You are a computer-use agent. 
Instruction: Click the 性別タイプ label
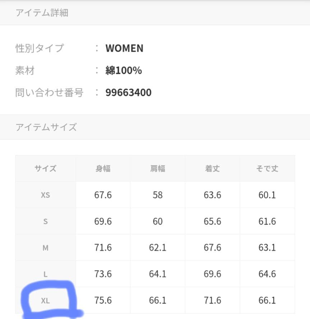40,48
